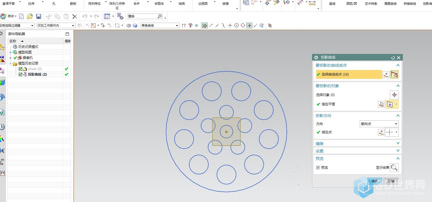Open the plane type dropdown arrow beside 指定平面
This screenshot has width=432, height=202.
[397, 104]
